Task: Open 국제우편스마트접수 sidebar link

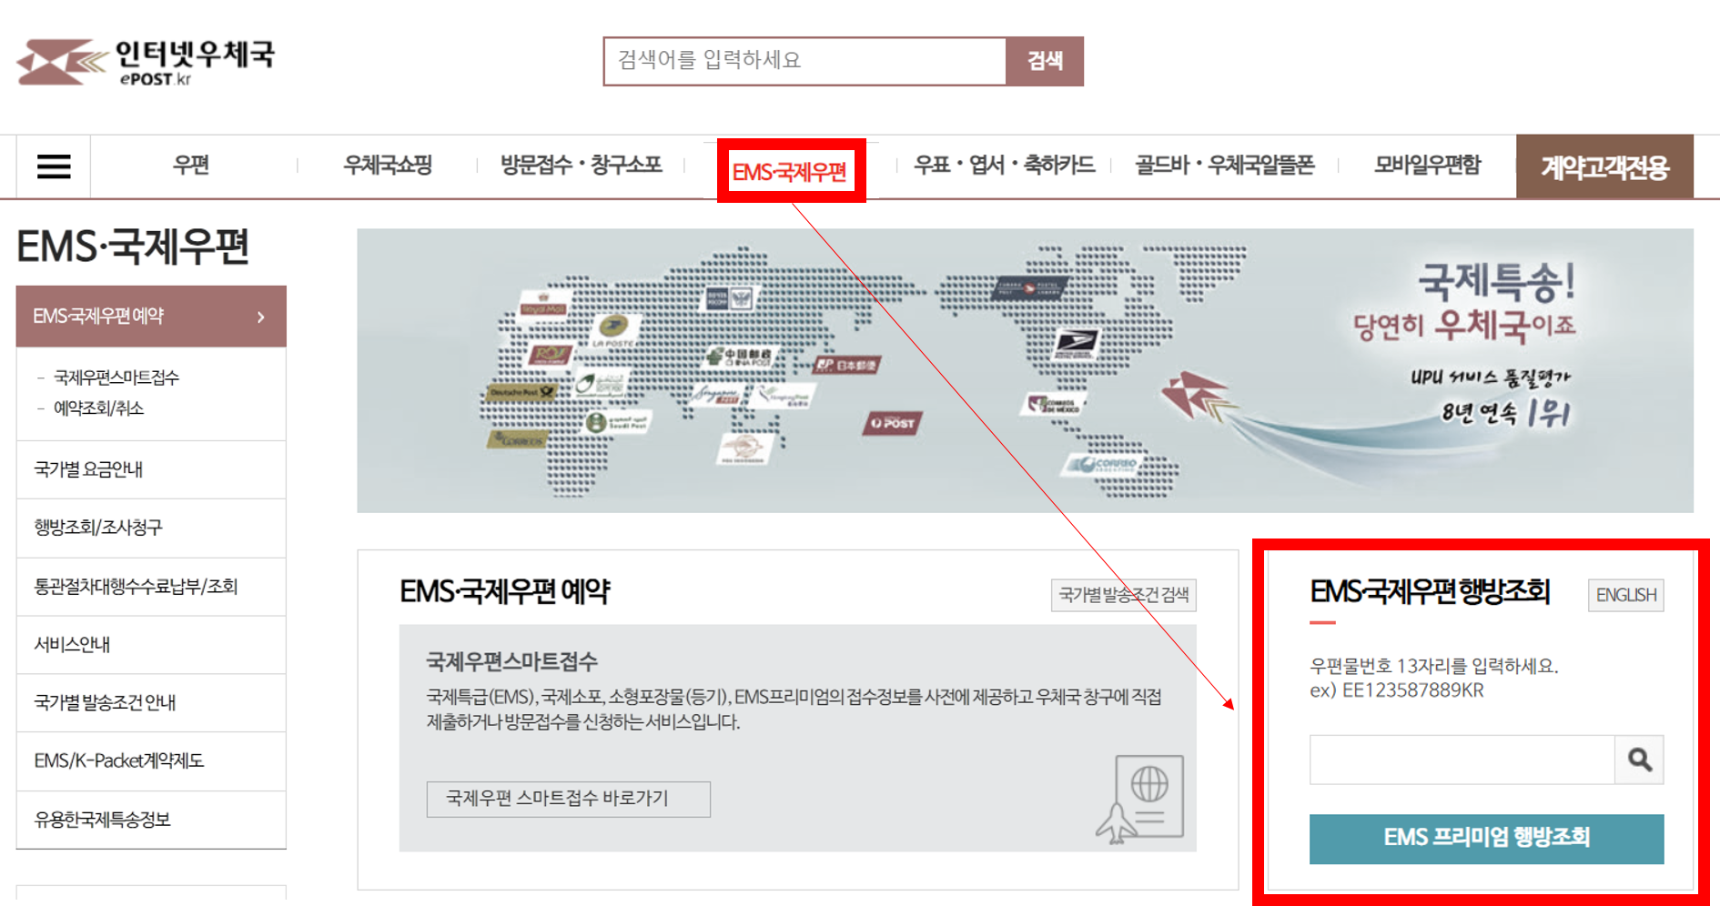Action: (116, 377)
